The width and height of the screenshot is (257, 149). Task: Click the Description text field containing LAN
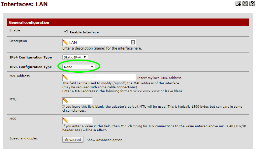click(99, 42)
